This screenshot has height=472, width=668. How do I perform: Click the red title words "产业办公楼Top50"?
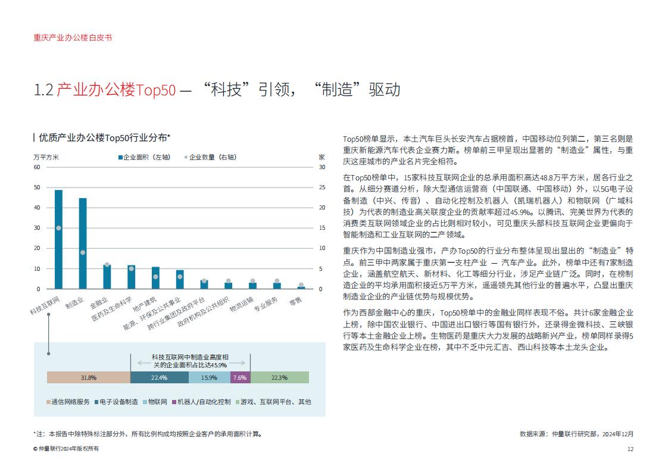click(x=116, y=90)
